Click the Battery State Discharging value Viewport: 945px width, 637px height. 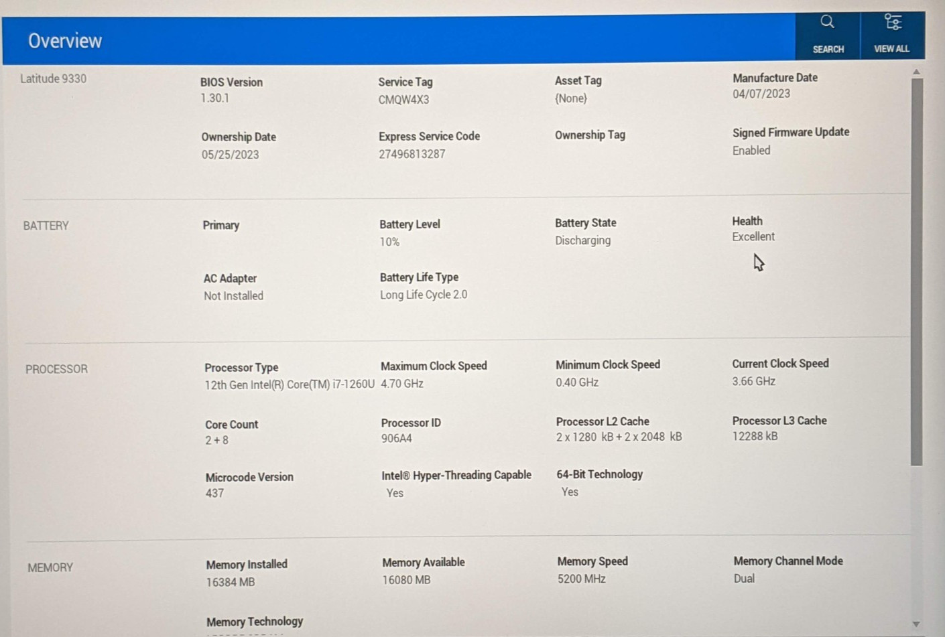(582, 240)
